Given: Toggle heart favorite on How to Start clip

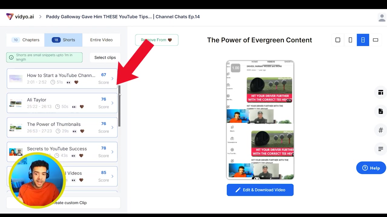Looking at the screenshot, I should click(76, 82).
